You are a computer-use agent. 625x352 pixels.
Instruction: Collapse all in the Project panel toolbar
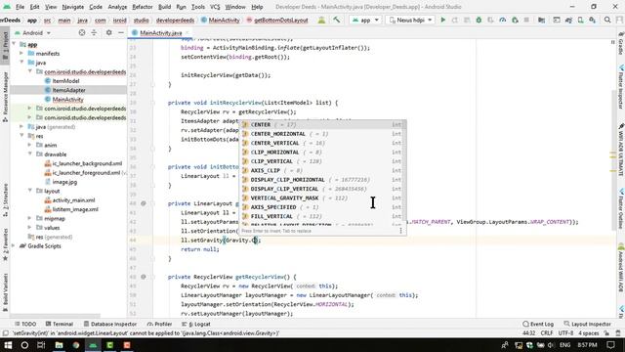pos(94,32)
